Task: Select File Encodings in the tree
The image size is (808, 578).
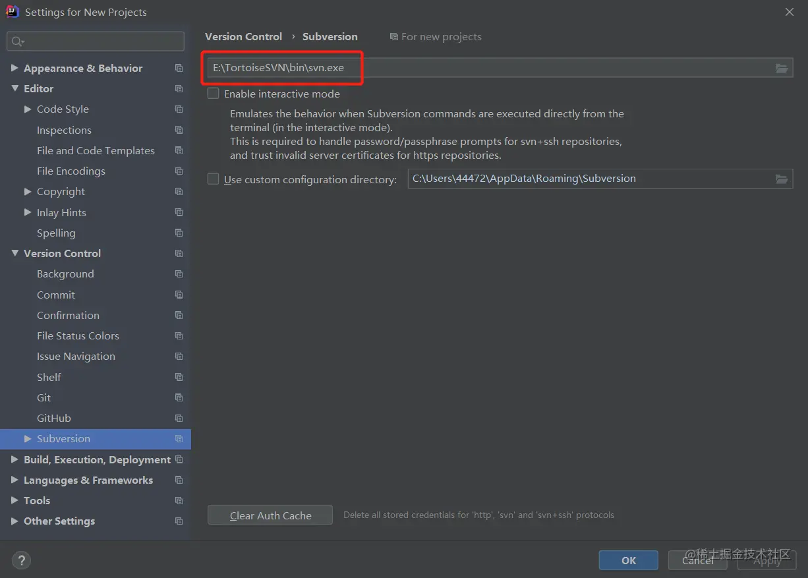Action: pos(71,171)
